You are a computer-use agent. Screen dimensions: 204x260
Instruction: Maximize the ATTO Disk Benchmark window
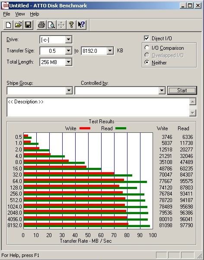point(190,6)
